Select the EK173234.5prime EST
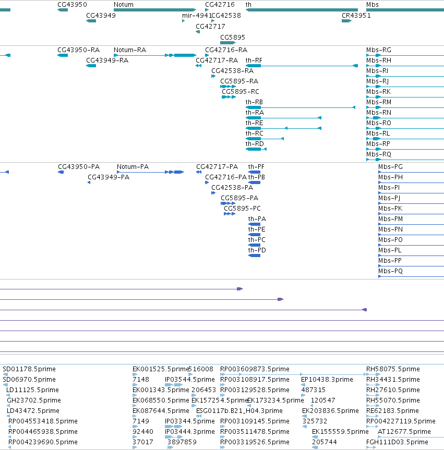 click(x=249, y=406)
